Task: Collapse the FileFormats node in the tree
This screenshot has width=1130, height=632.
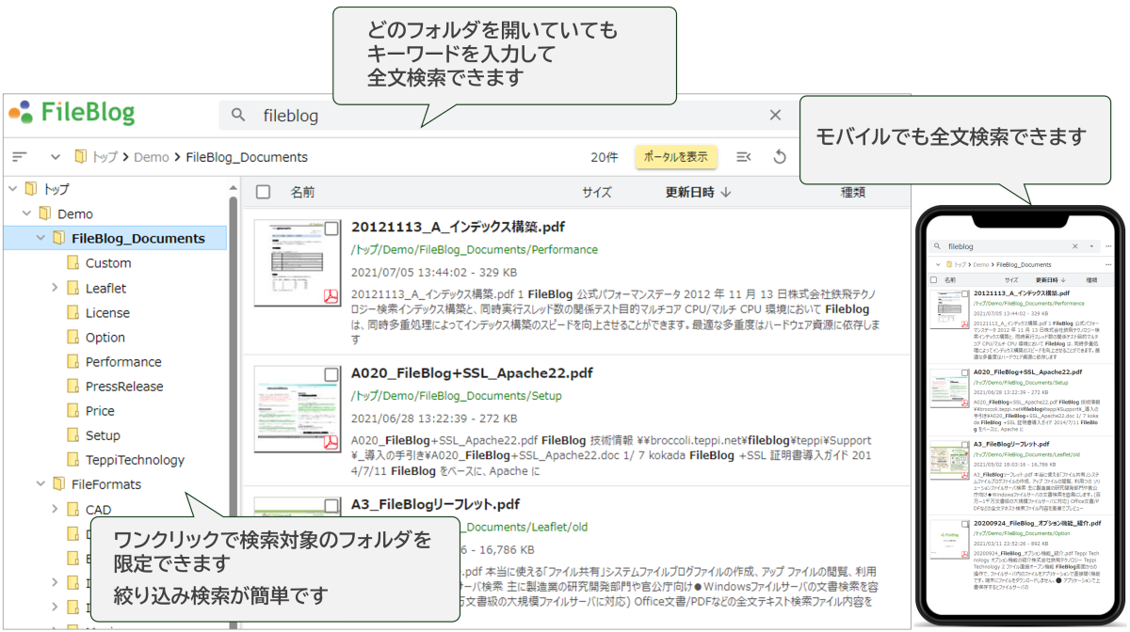Action: point(40,484)
